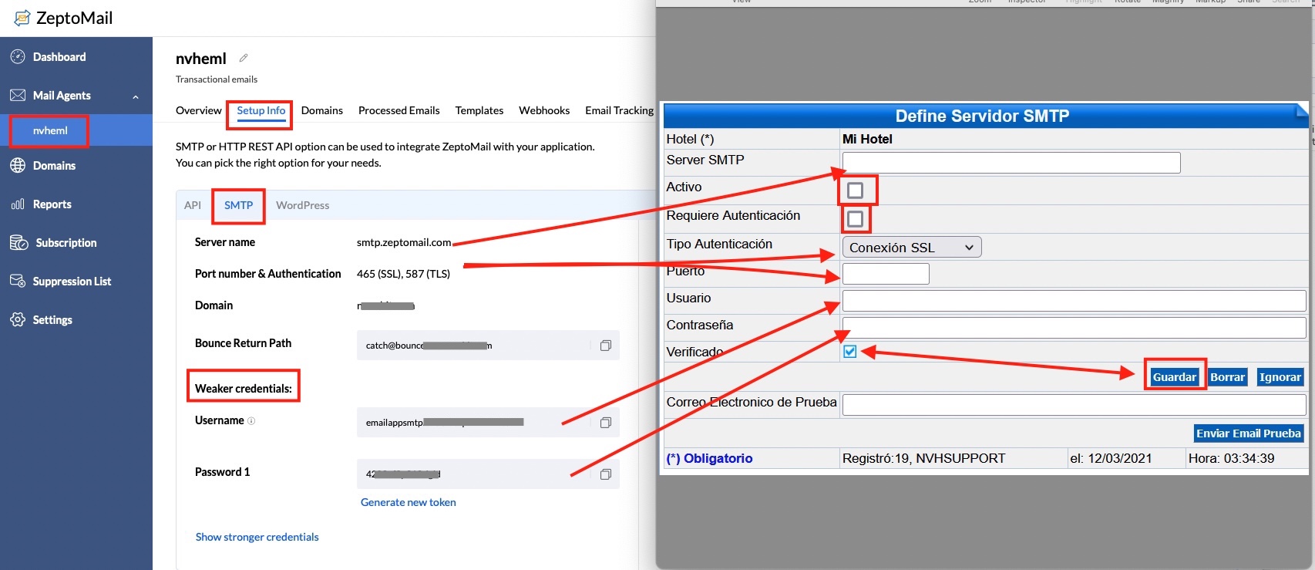Enable the Activo checkbox

855,191
